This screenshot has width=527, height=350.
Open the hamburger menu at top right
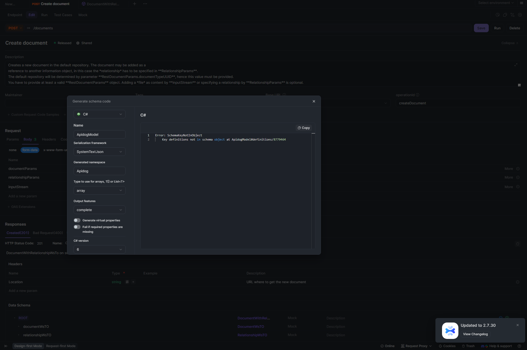(521, 3)
